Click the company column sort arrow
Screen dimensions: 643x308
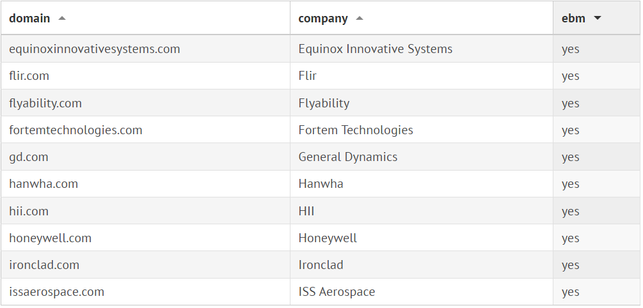pyautogui.click(x=360, y=19)
